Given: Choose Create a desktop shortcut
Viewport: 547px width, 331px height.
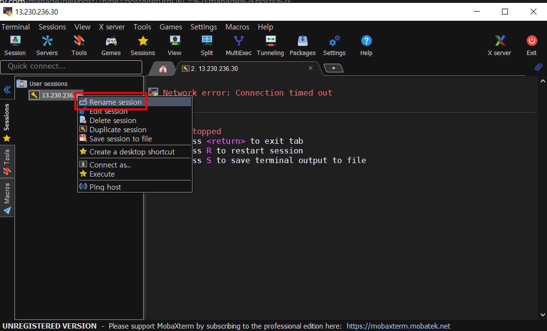Looking at the screenshot, I should (x=134, y=152).
